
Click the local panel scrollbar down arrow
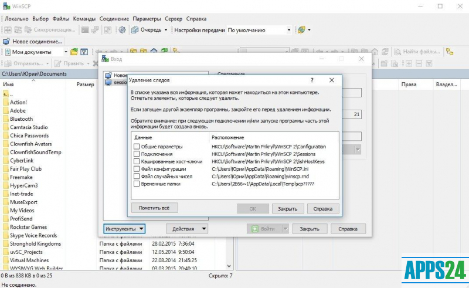[x=229, y=266]
